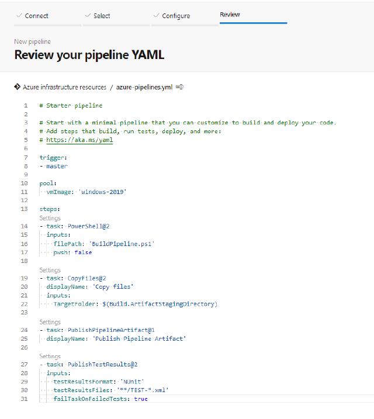The image size is (374, 419).
Task: Click the checkmark icon on Connect step
Action: pos(19,16)
